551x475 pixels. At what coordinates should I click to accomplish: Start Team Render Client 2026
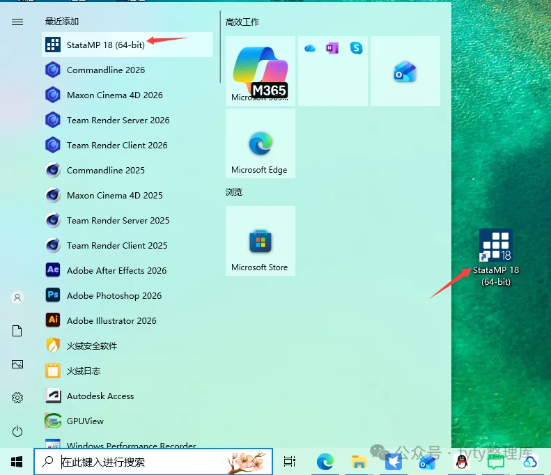127,145
